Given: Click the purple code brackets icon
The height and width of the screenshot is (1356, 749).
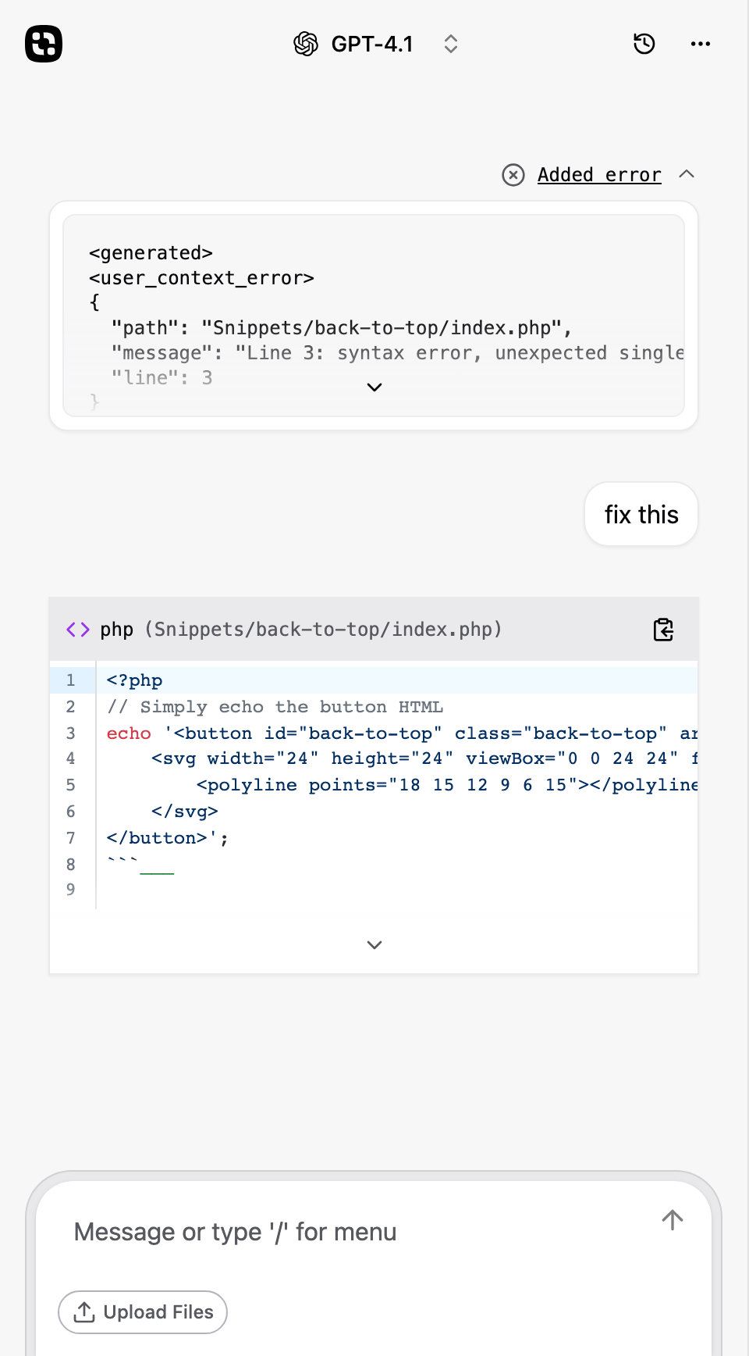Looking at the screenshot, I should (78, 630).
